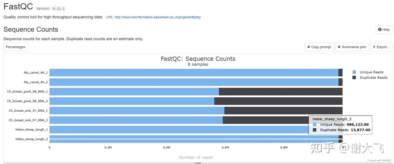The width and height of the screenshot is (394, 164).
Task: Click the Ch_breast_good_98_RNA_2 unique reads bar
Action: click(x=131, y=101)
